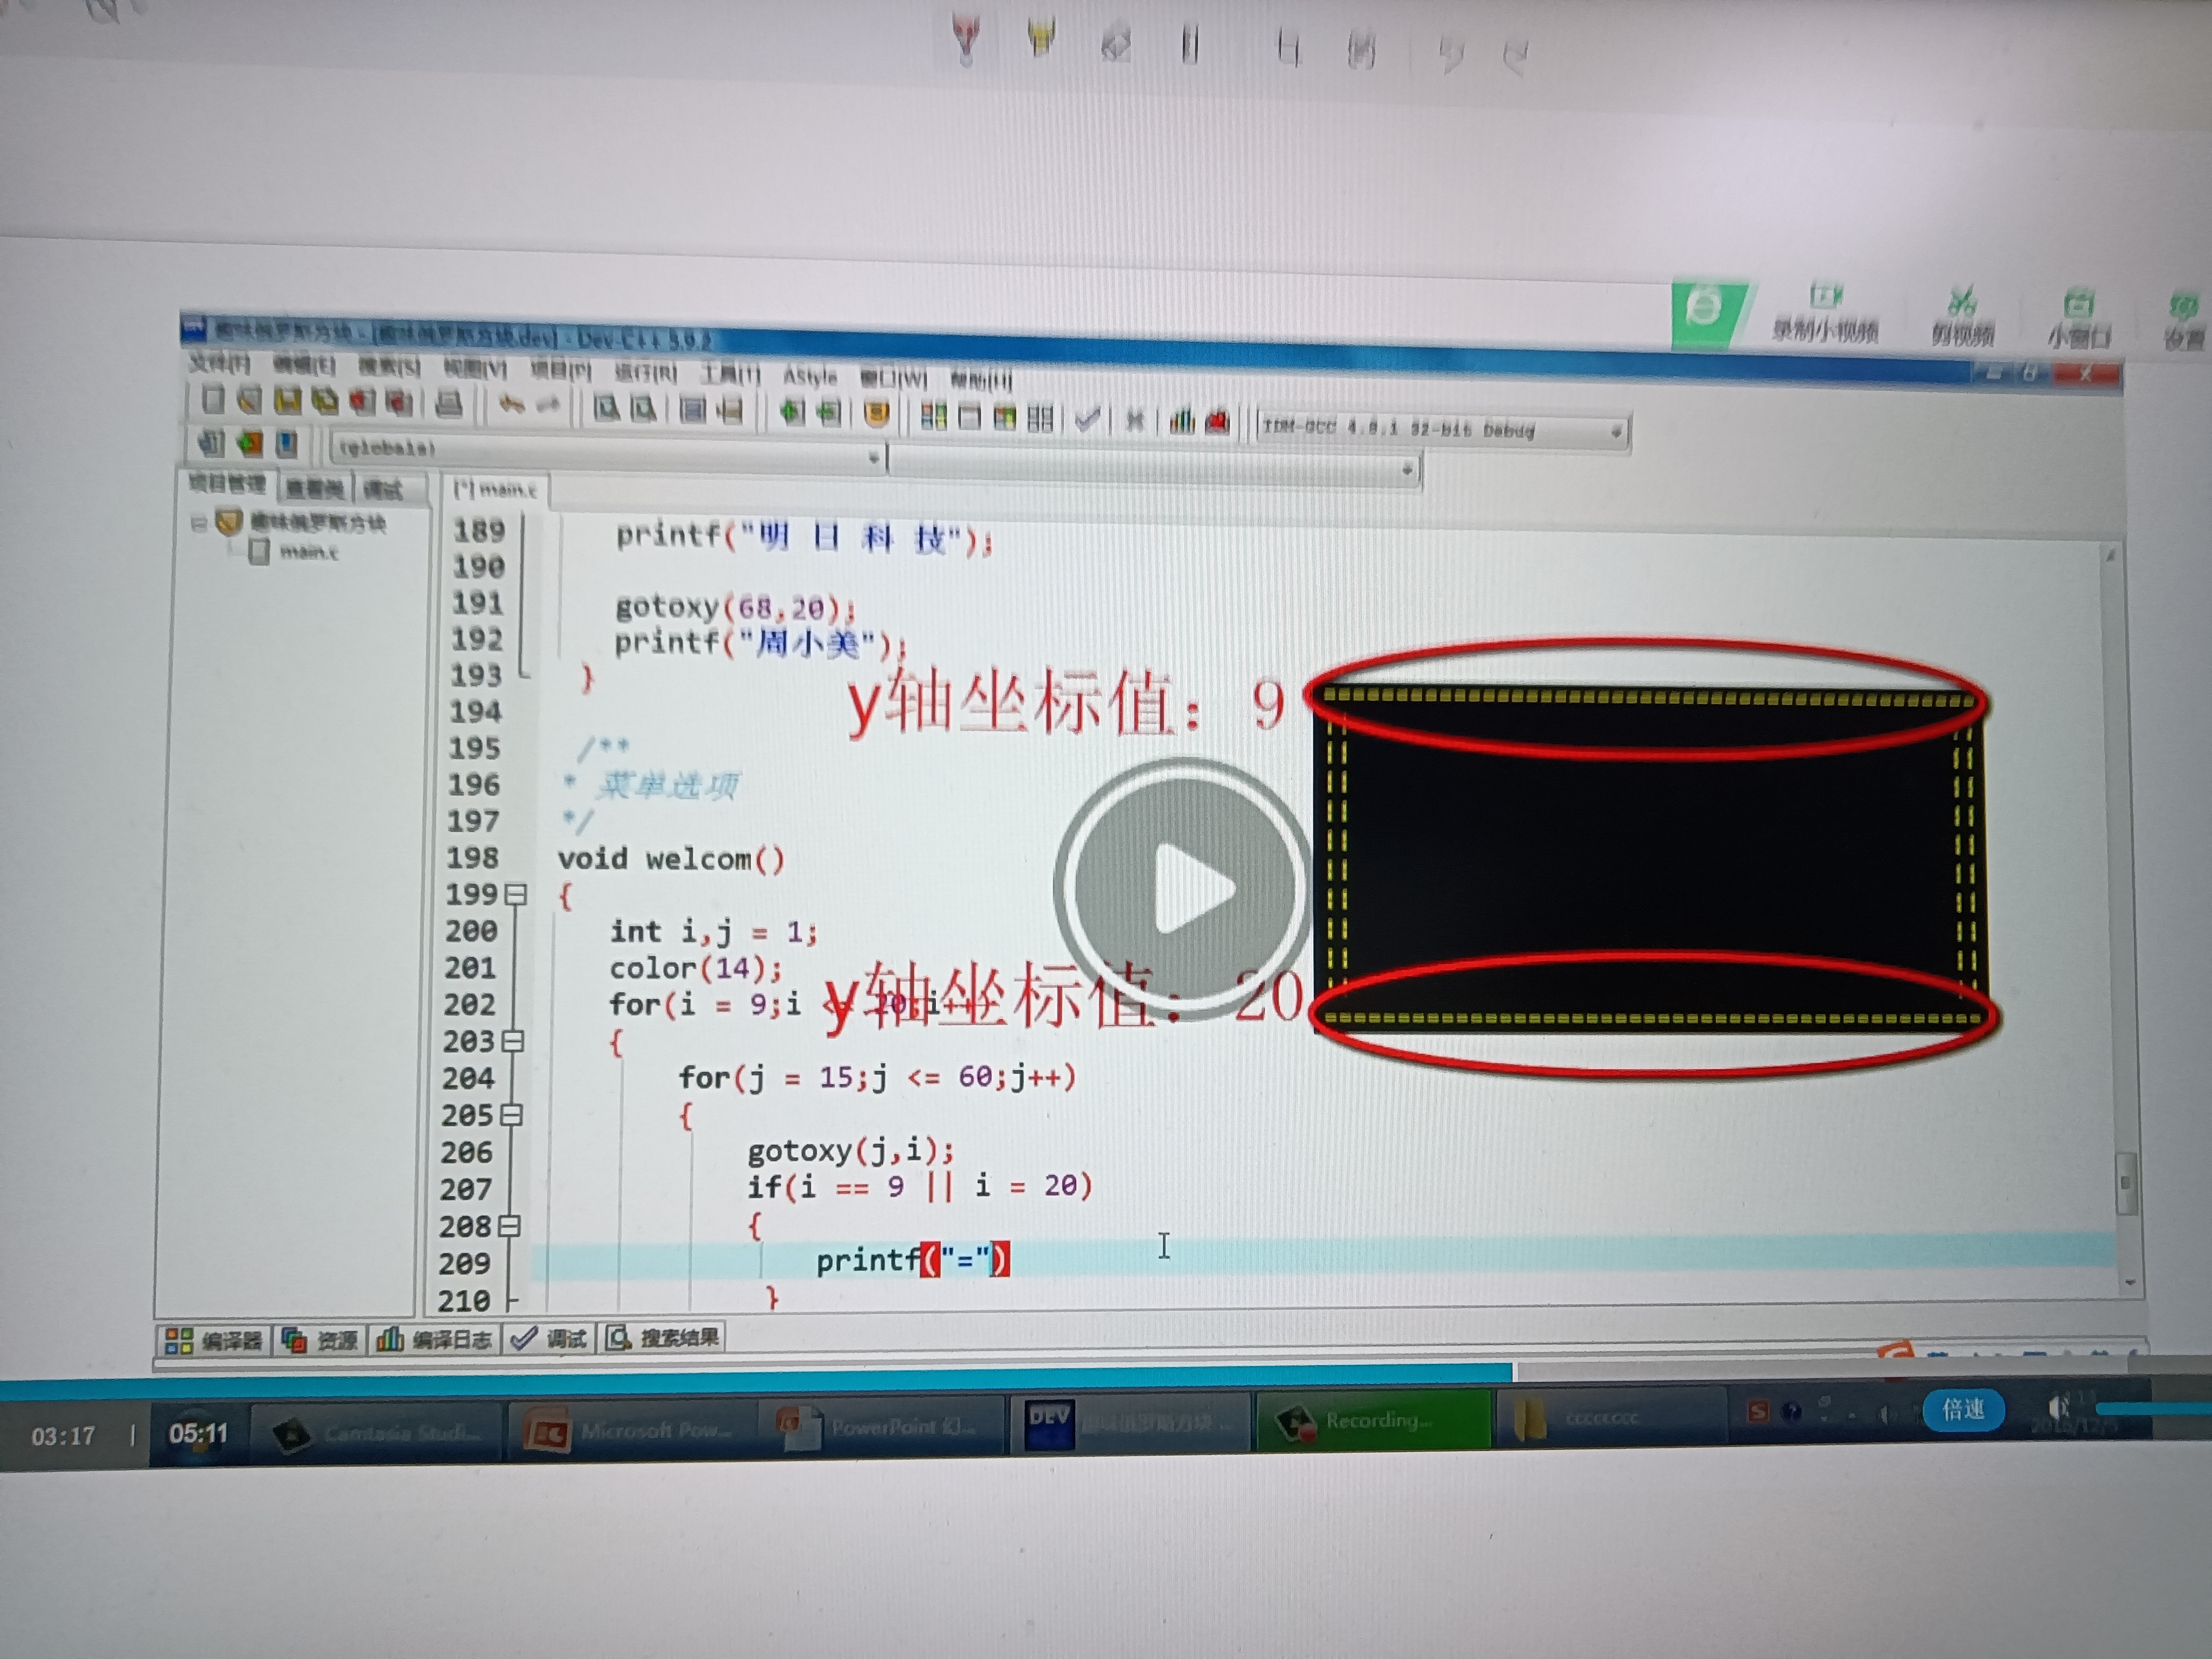Image resolution: width=2212 pixels, height=1659 pixels.
Task: Click line number 207 in gutter
Action: [467, 1189]
